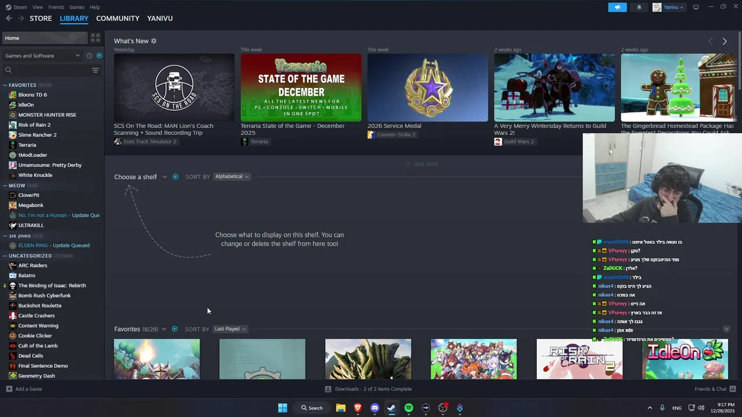Open the SCS On The Road news thumbnail
Image resolution: width=742 pixels, height=417 pixels.
[x=174, y=87]
